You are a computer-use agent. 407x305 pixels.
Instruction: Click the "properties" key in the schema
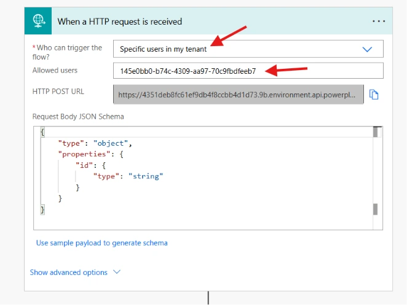click(84, 154)
